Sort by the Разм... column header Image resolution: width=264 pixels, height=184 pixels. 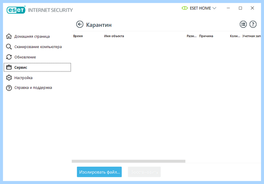(x=191, y=36)
